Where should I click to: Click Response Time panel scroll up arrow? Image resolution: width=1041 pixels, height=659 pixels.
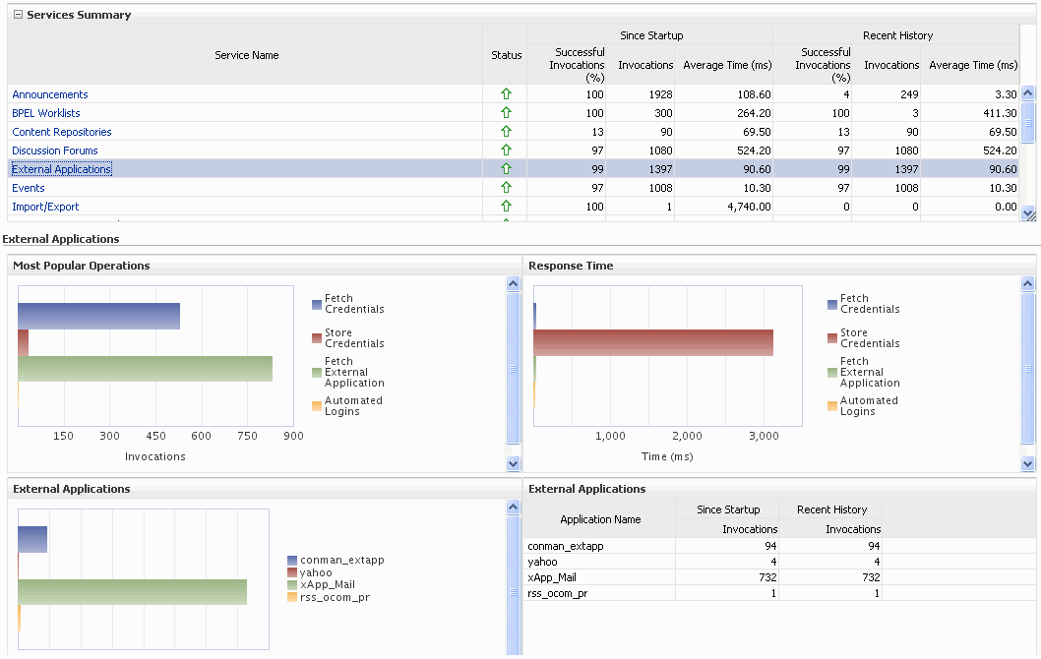coord(1028,284)
